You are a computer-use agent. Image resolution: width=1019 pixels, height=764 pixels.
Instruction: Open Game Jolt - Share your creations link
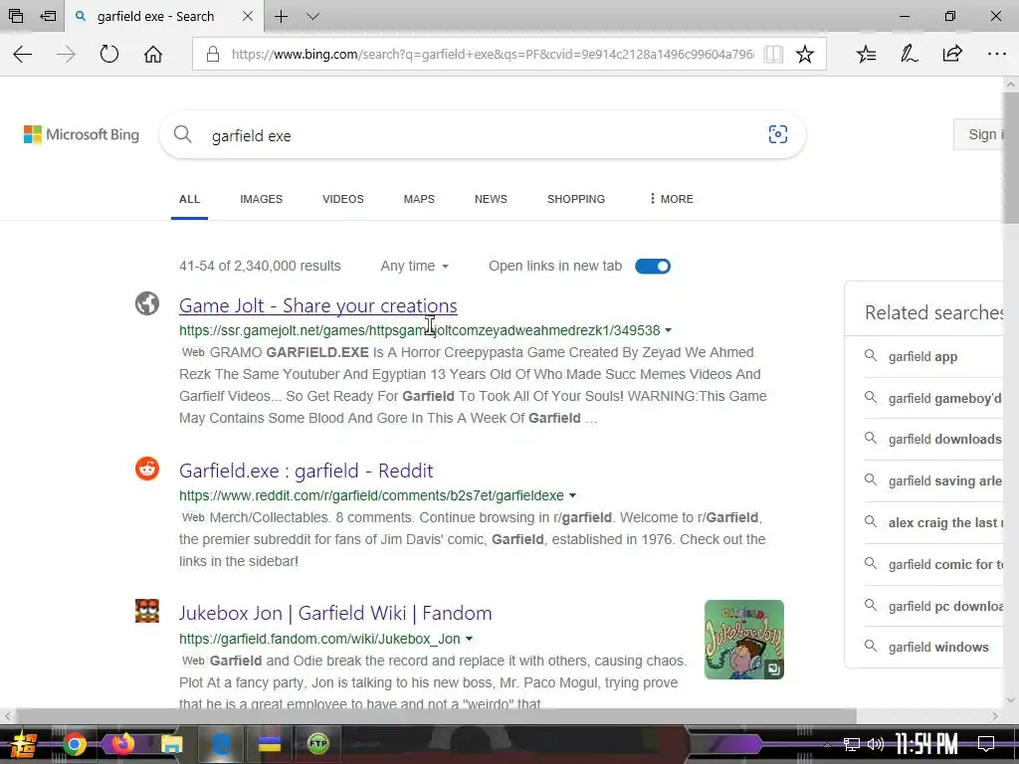point(317,305)
